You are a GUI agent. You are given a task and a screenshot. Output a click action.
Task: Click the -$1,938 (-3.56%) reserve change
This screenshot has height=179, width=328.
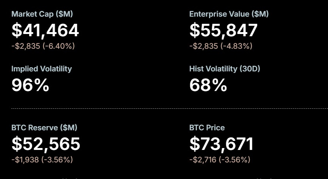click(42, 160)
